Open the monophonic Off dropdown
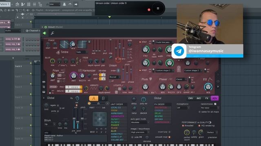Viewport: 261px width, 146px height. [183, 108]
